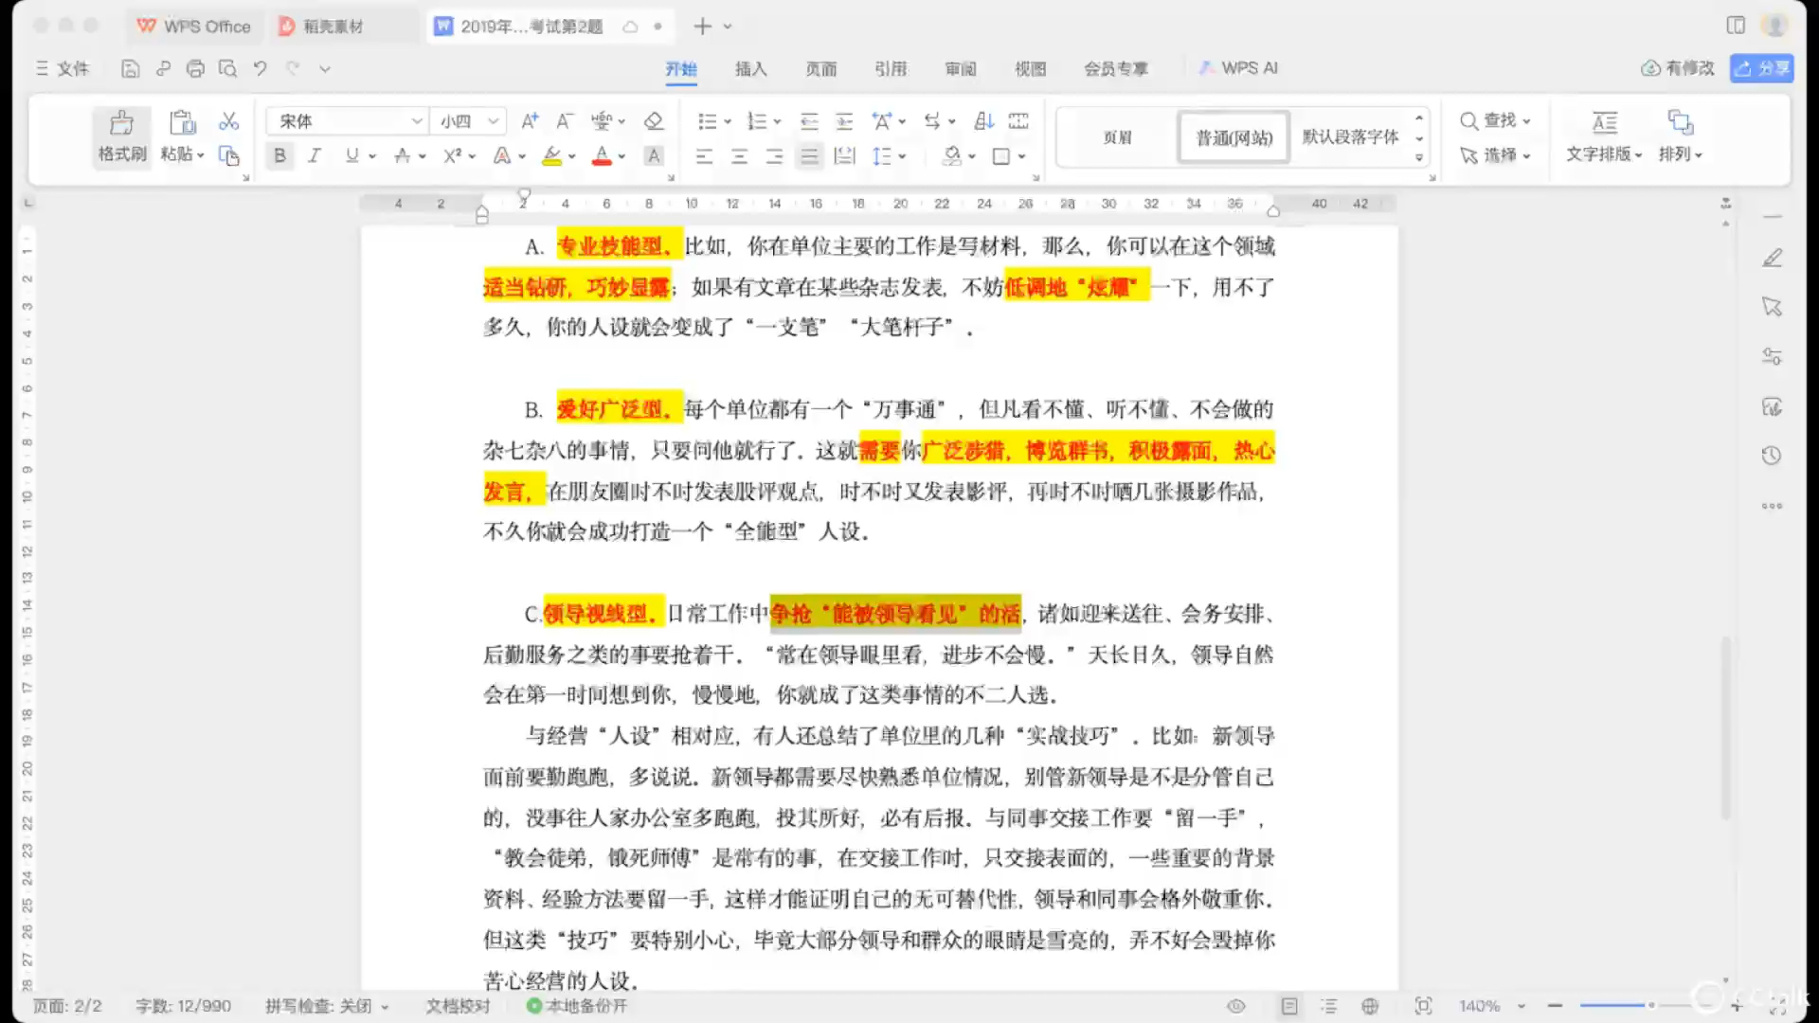
Task: Open WPS AI
Action: pos(1238,68)
